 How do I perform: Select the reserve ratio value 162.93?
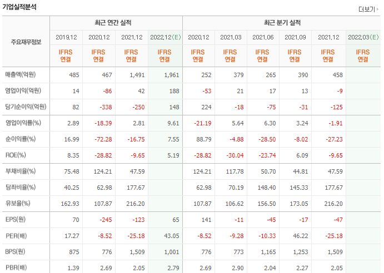[70, 204]
